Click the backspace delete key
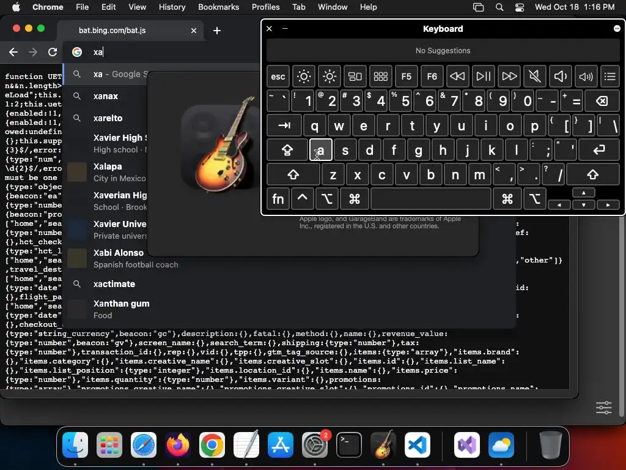 click(602, 101)
